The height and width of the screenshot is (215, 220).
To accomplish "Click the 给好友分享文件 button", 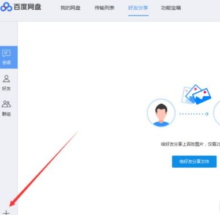I will click(194, 161).
